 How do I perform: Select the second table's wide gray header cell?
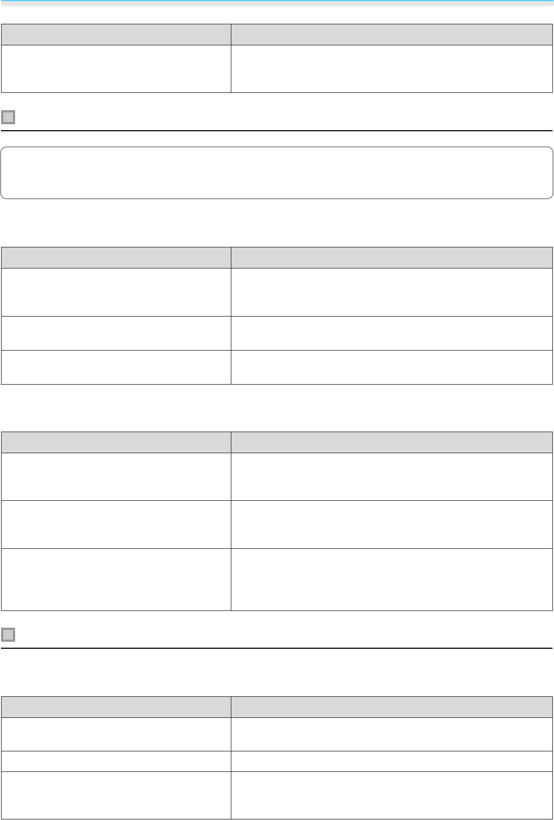point(392,258)
